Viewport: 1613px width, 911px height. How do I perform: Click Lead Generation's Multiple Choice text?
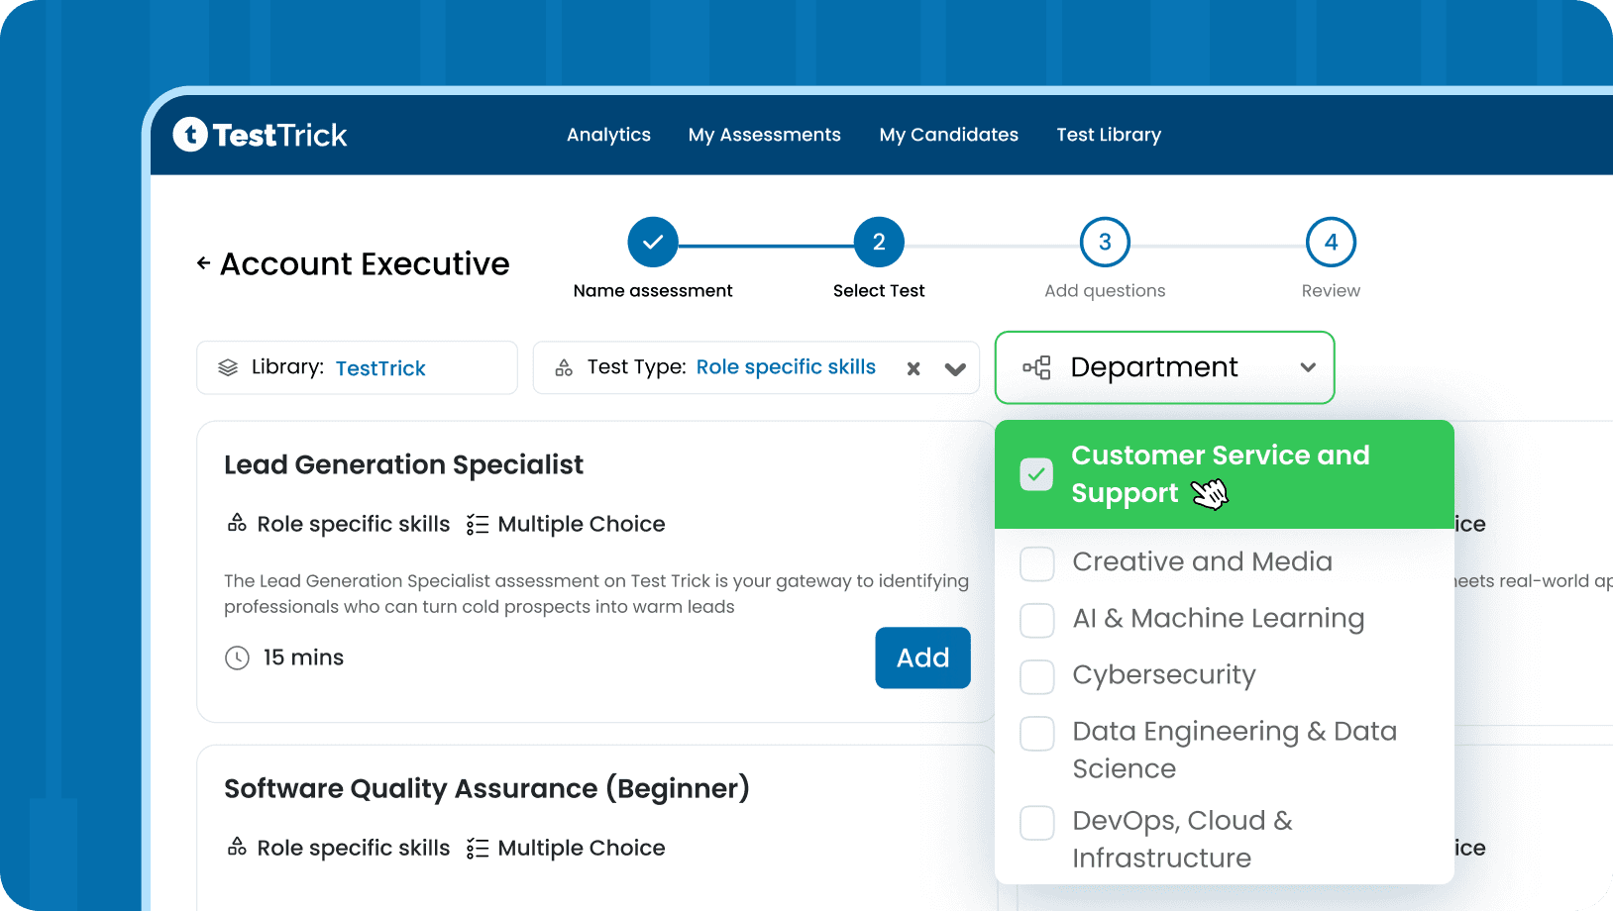click(582, 524)
